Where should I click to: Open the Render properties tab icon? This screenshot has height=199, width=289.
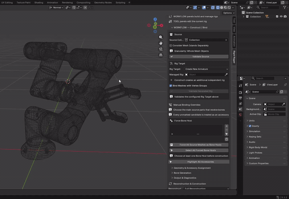240,93
